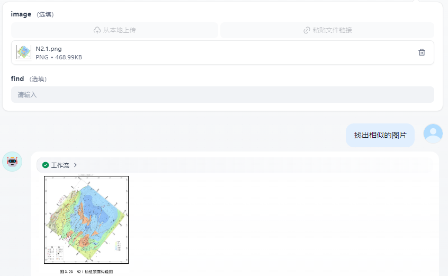
Task: Click the user avatar icon
Action: (x=433, y=133)
